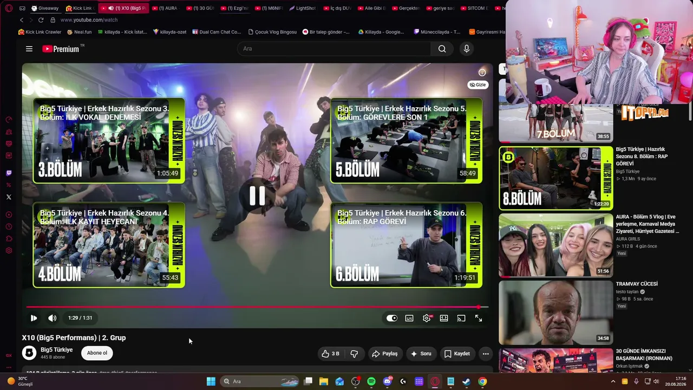
Task: Open the 7.BÖLÜM sidebar video thumbnail
Action: pyautogui.click(x=556, y=123)
